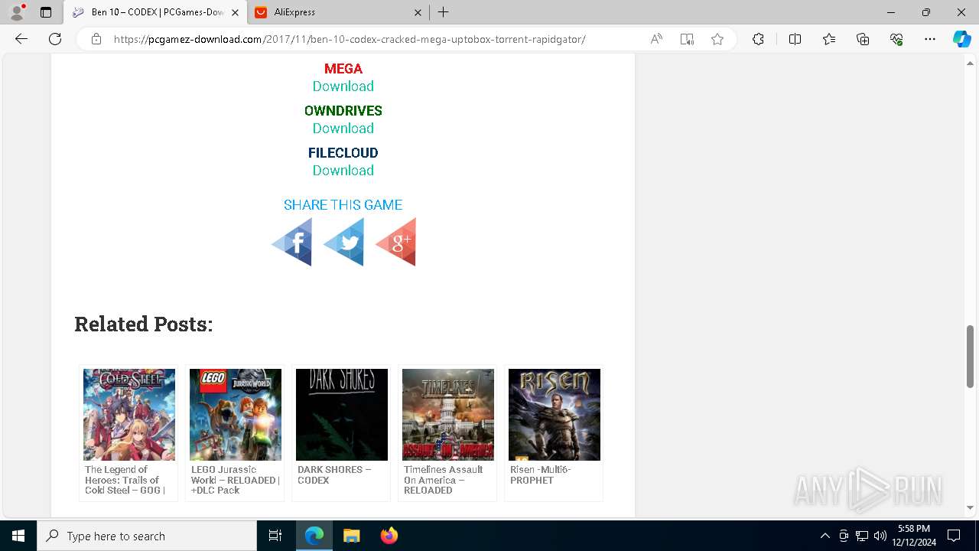Viewport: 979px width, 551px height.
Task: Close the AliExpress tab
Action: click(418, 12)
